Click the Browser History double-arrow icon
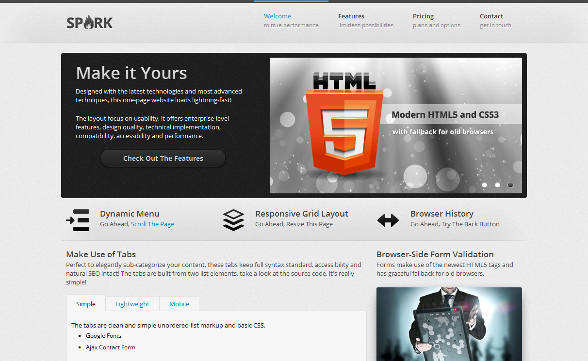 [x=388, y=220]
